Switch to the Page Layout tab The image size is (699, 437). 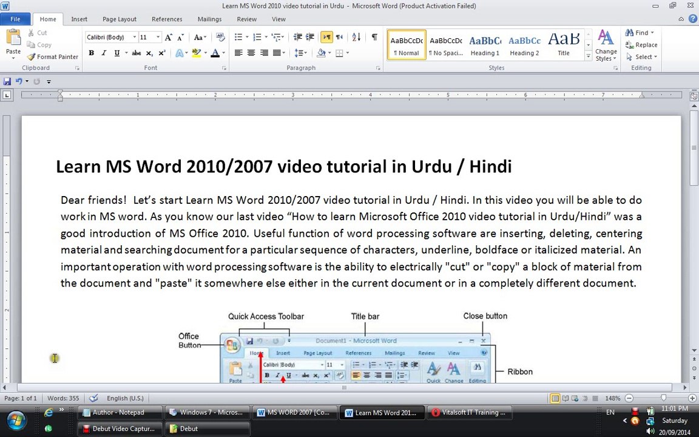pyautogui.click(x=120, y=19)
